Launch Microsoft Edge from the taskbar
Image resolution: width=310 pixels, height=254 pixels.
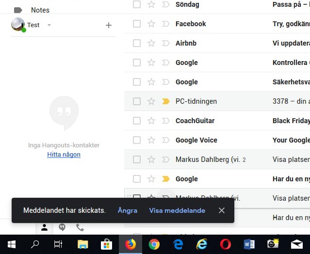click(178, 244)
